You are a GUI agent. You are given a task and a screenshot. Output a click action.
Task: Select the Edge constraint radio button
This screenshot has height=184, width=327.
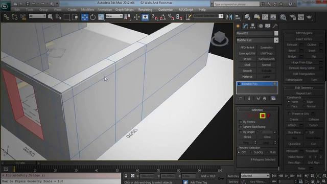click(305, 102)
